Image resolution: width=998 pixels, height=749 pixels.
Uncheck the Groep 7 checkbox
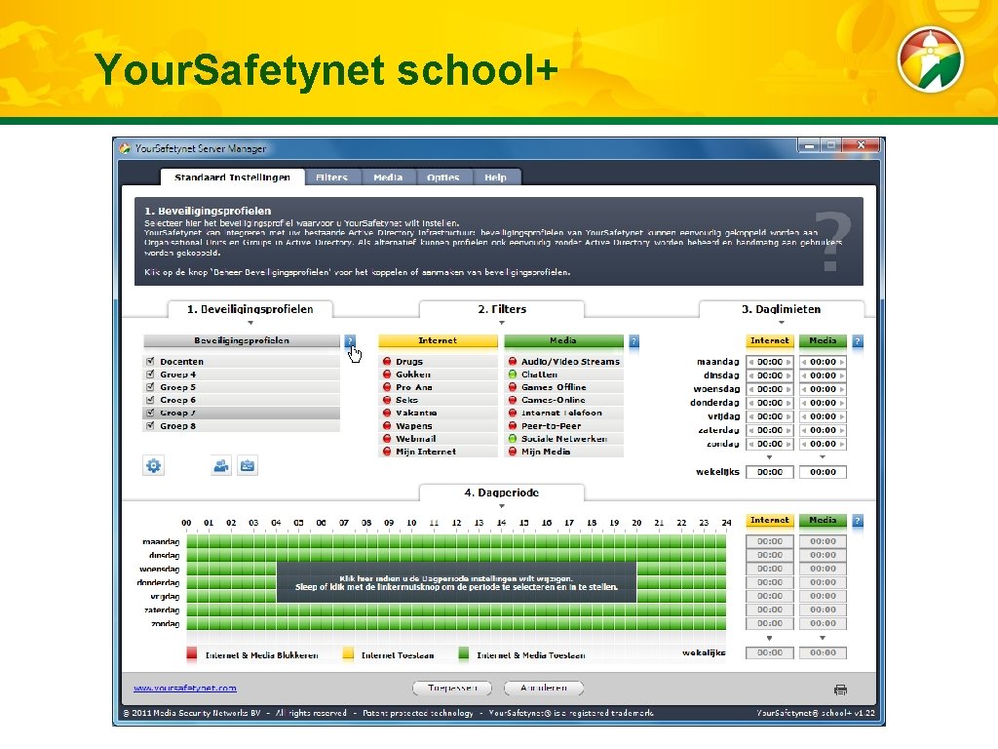150,413
